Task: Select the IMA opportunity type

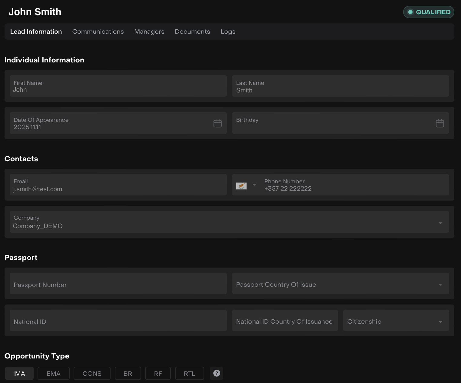Action: pyautogui.click(x=19, y=373)
